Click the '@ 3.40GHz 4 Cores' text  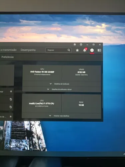point(42,106)
